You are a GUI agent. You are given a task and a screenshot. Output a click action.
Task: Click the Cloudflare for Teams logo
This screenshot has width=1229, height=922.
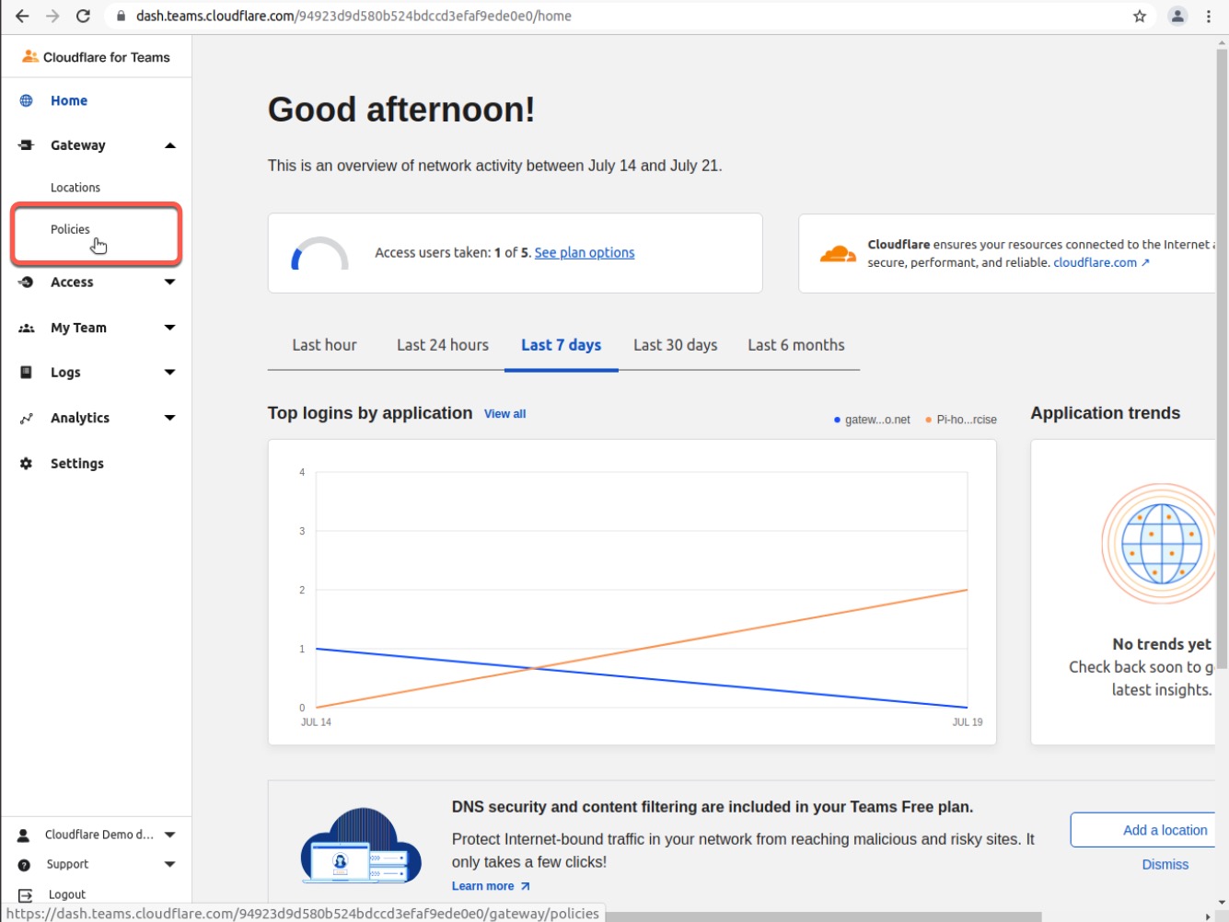96,57
